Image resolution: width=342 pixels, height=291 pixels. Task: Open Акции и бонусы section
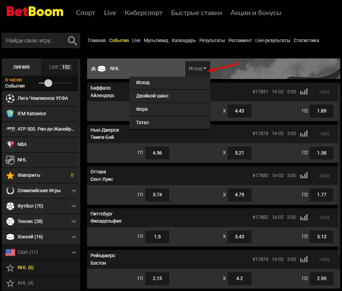256,13
